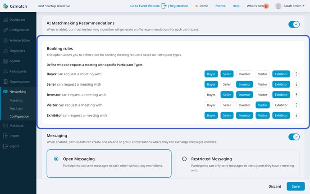Viewport: 310px width, 194px height.
Task: Open Organizers in the sidebar
Action: (x=18, y=51)
